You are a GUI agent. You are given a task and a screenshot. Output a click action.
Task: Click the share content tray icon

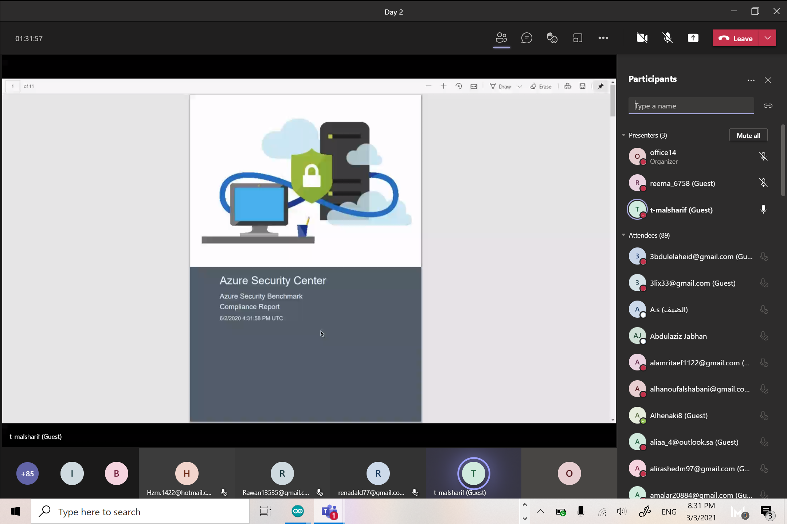pos(693,38)
